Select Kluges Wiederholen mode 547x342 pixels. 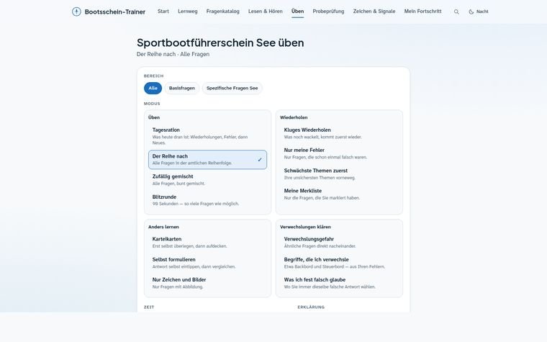click(x=339, y=133)
